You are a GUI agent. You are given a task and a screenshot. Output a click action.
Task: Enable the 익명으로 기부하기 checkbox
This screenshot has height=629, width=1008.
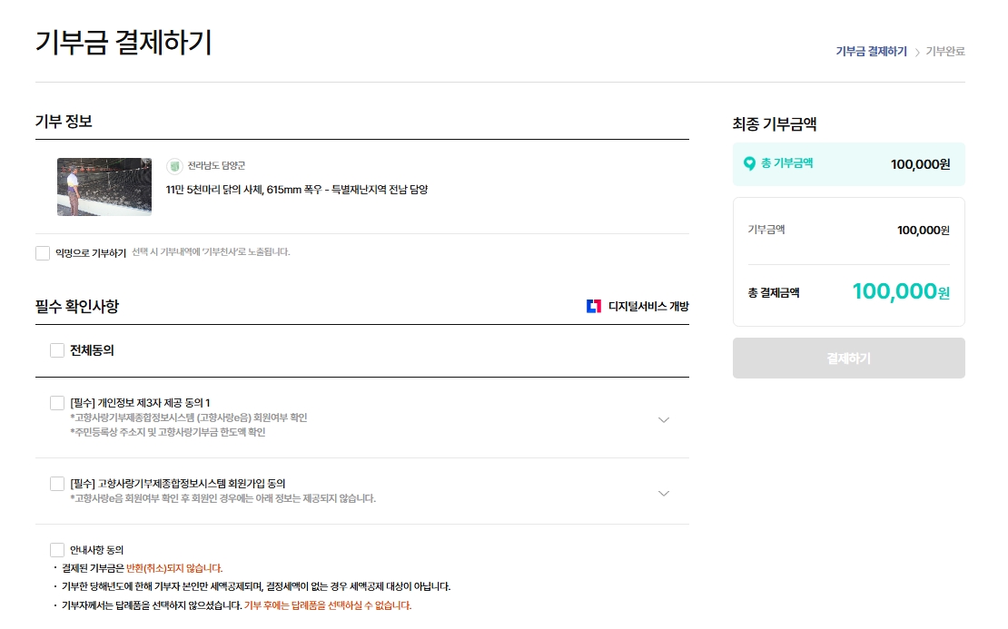(43, 252)
